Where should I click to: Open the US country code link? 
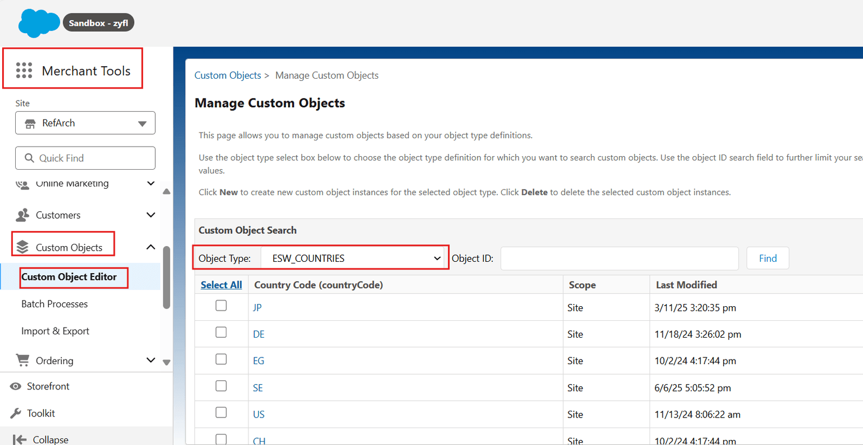258,415
